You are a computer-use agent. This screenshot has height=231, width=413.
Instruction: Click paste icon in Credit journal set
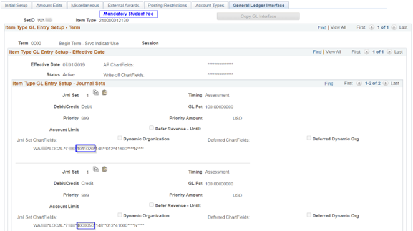pyautogui.click(x=105, y=169)
